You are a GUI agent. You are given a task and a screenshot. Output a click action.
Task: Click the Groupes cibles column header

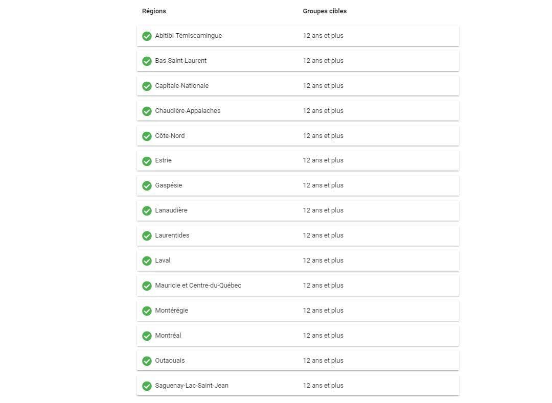(x=325, y=11)
